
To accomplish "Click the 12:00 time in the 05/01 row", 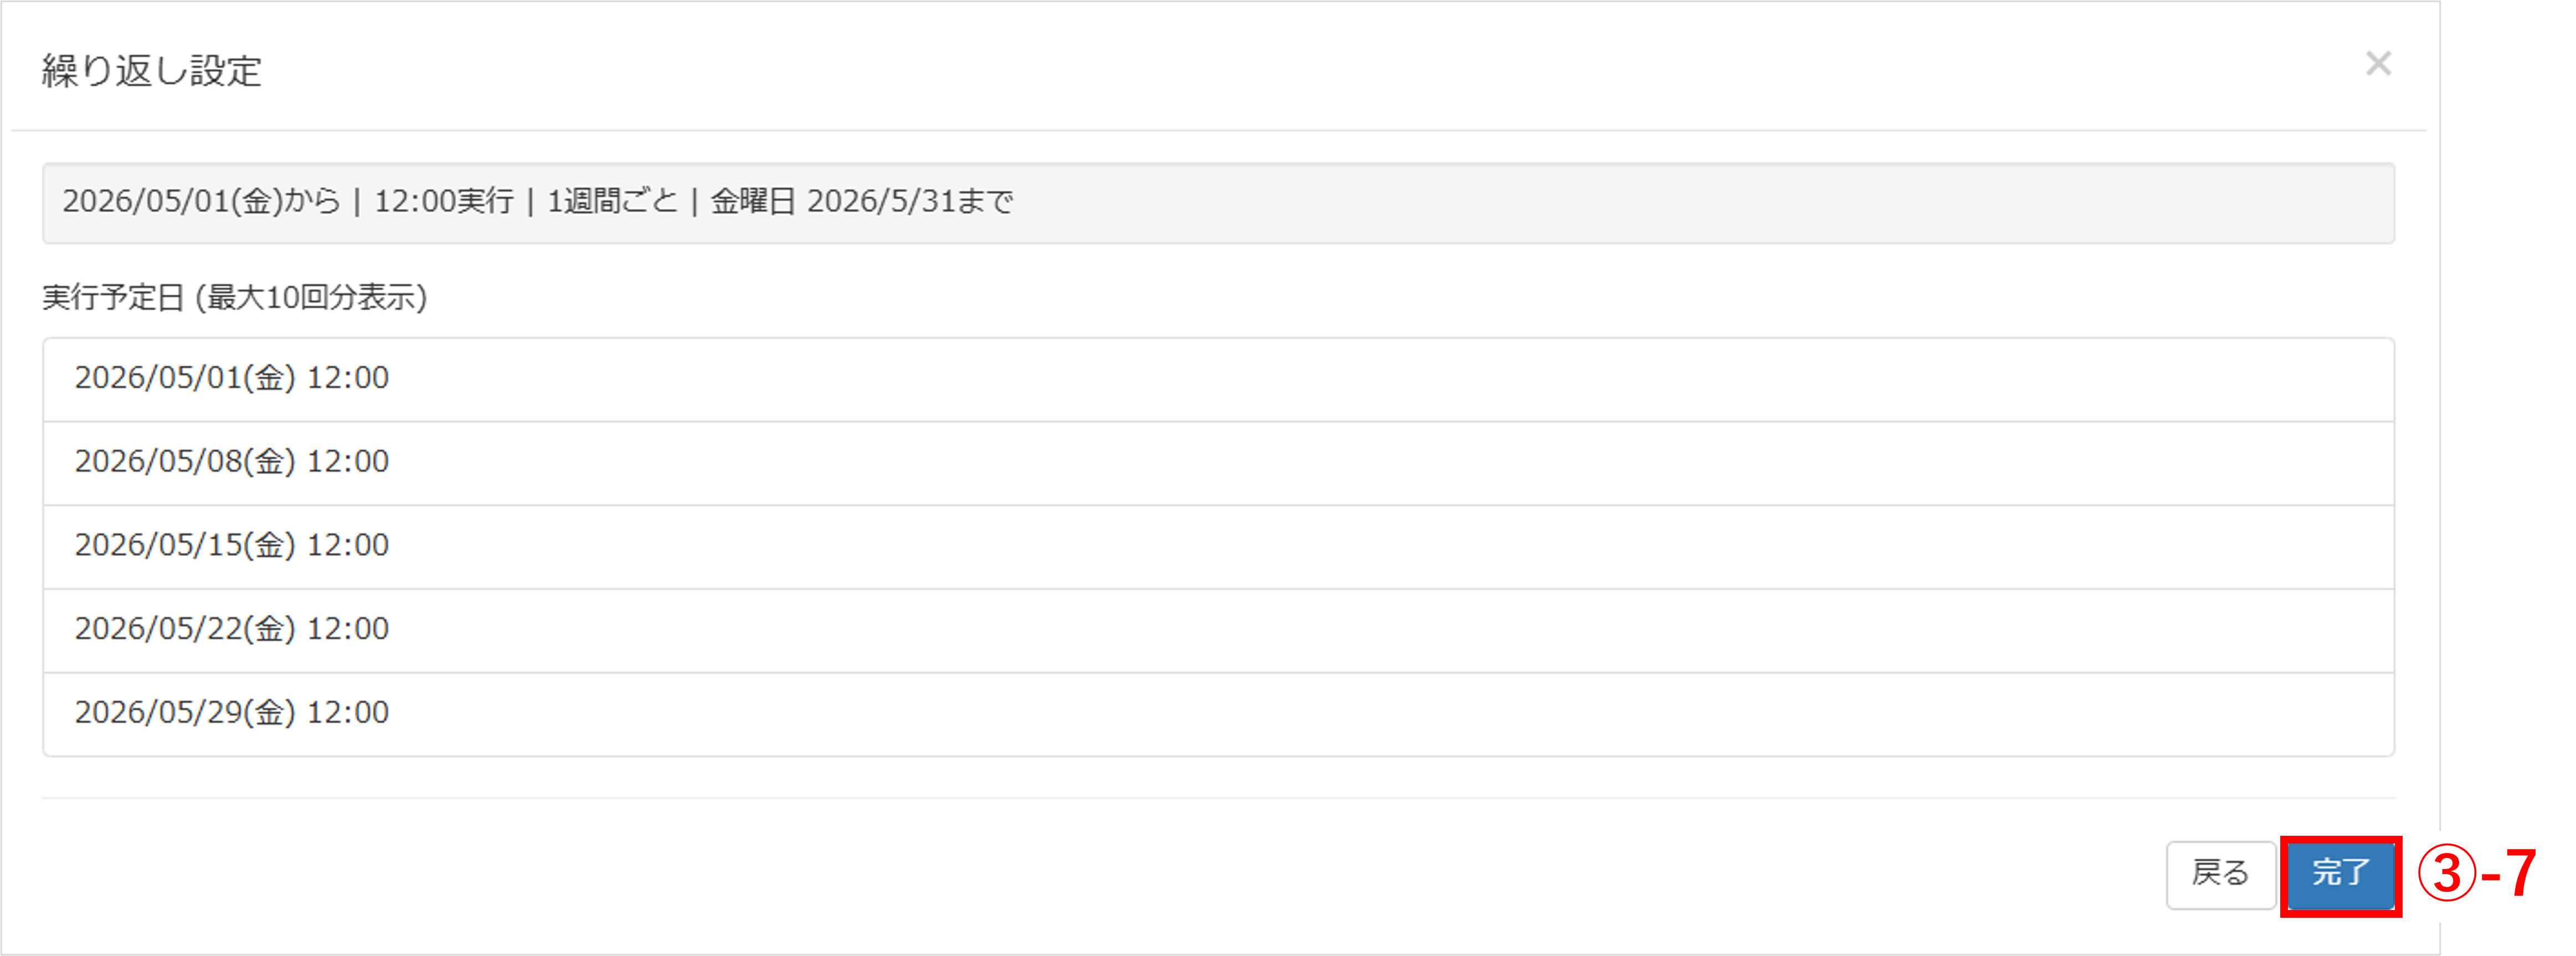I will pos(347,378).
